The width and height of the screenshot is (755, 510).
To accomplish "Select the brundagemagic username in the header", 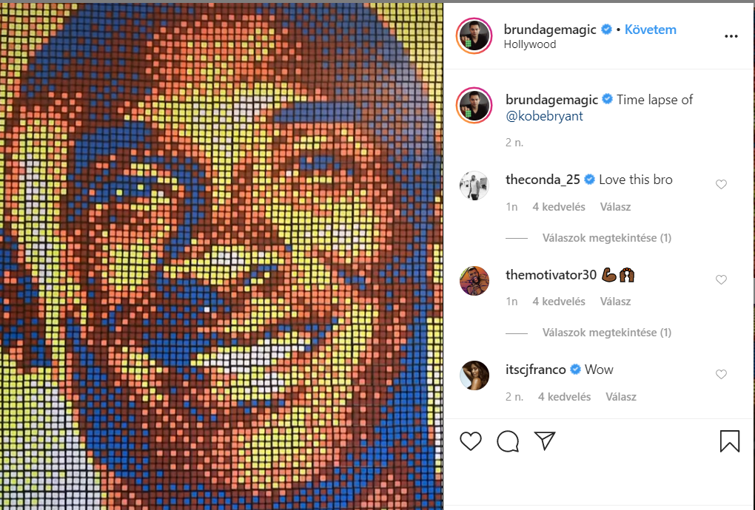I will [x=551, y=29].
